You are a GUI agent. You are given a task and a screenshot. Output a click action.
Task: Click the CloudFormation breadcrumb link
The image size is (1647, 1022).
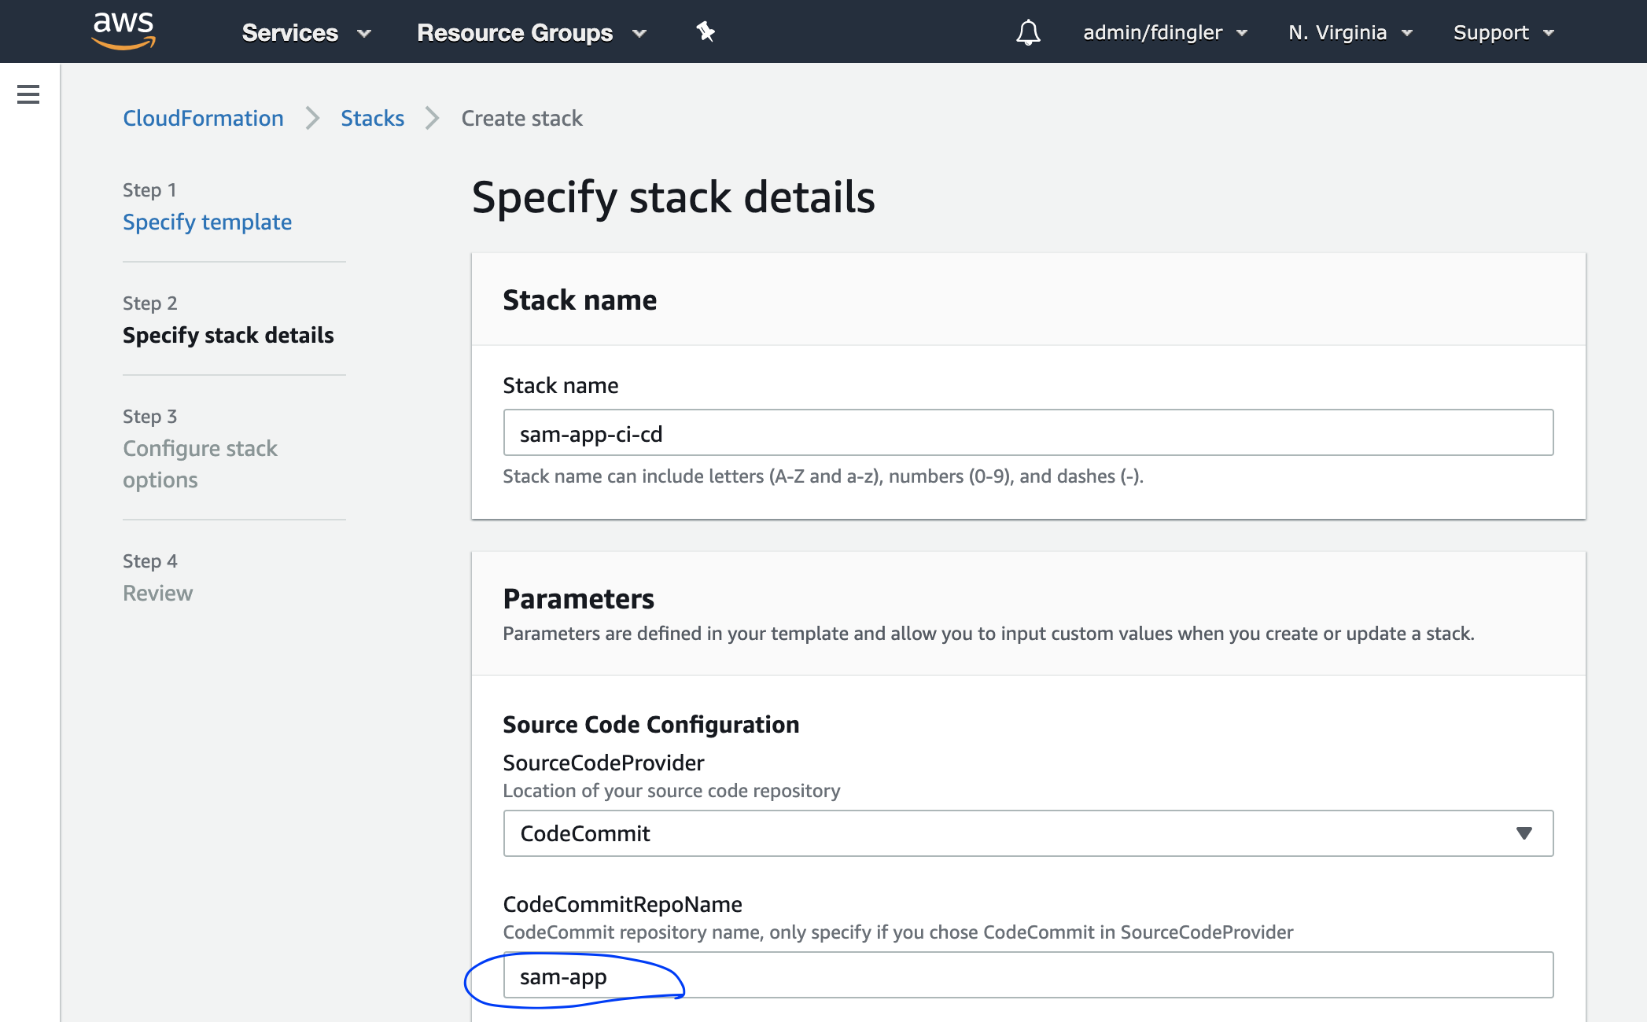(x=203, y=116)
